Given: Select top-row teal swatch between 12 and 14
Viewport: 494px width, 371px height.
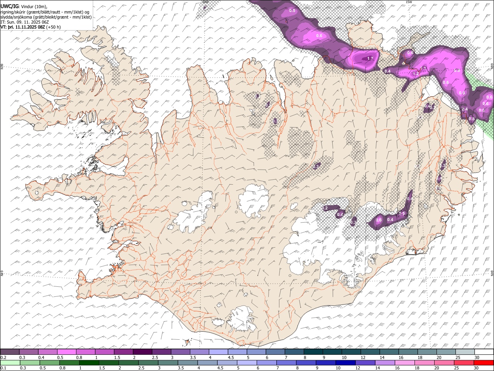Looking at the screenshot, I should (x=370, y=352).
